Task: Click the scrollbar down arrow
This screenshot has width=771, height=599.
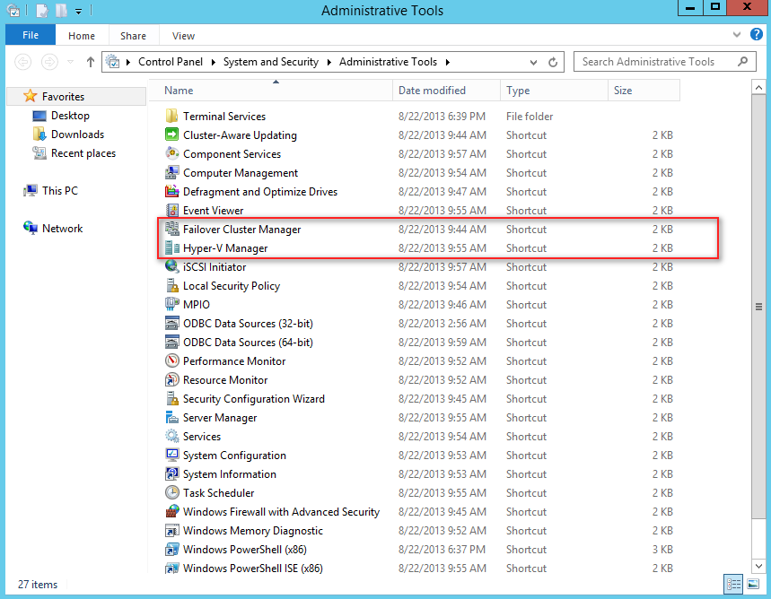Action: tap(758, 566)
